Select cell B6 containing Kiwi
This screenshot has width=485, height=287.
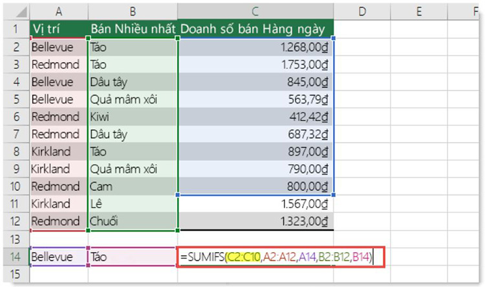(133, 116)
